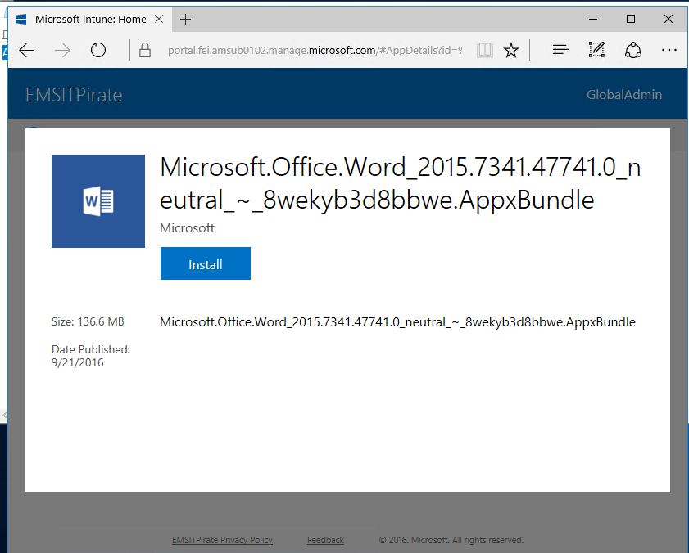
Task: Make a Web Note with pen icon
Action: pos(596,50)
